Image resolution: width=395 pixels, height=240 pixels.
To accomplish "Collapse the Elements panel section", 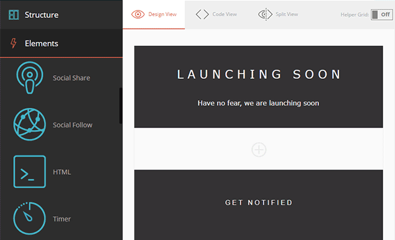I will pos(61,44).
